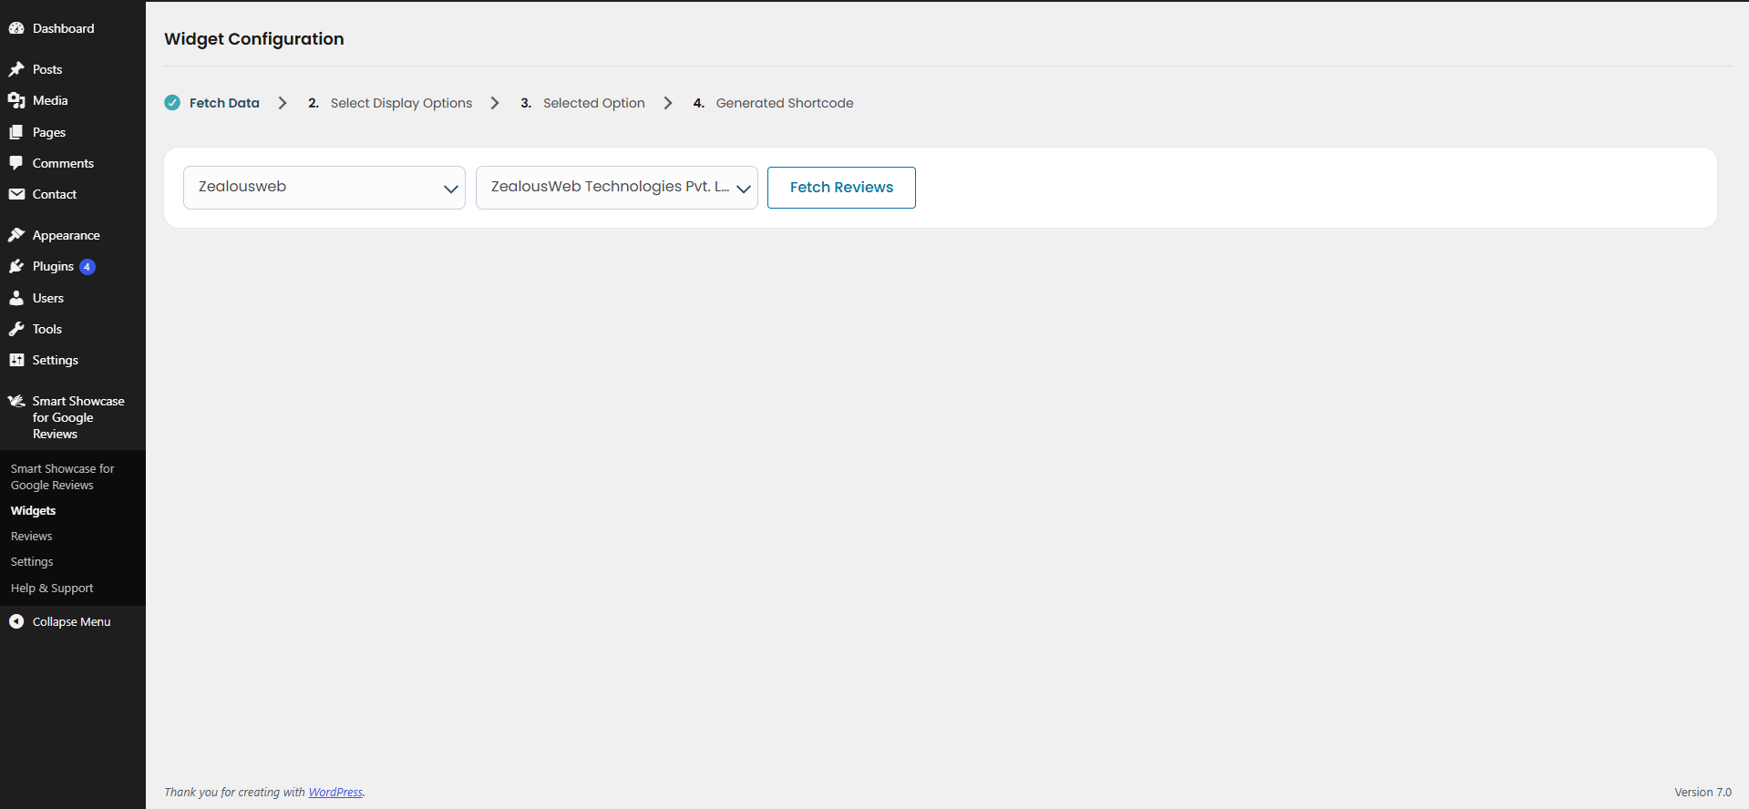Click the Smart Showcase plugin icon
Viewport: 1749px width, 809px height.
tap(16, 401)
